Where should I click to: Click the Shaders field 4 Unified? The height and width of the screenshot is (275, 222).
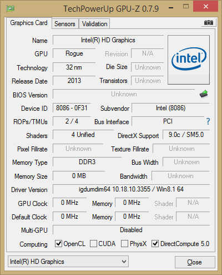[83, 135]
